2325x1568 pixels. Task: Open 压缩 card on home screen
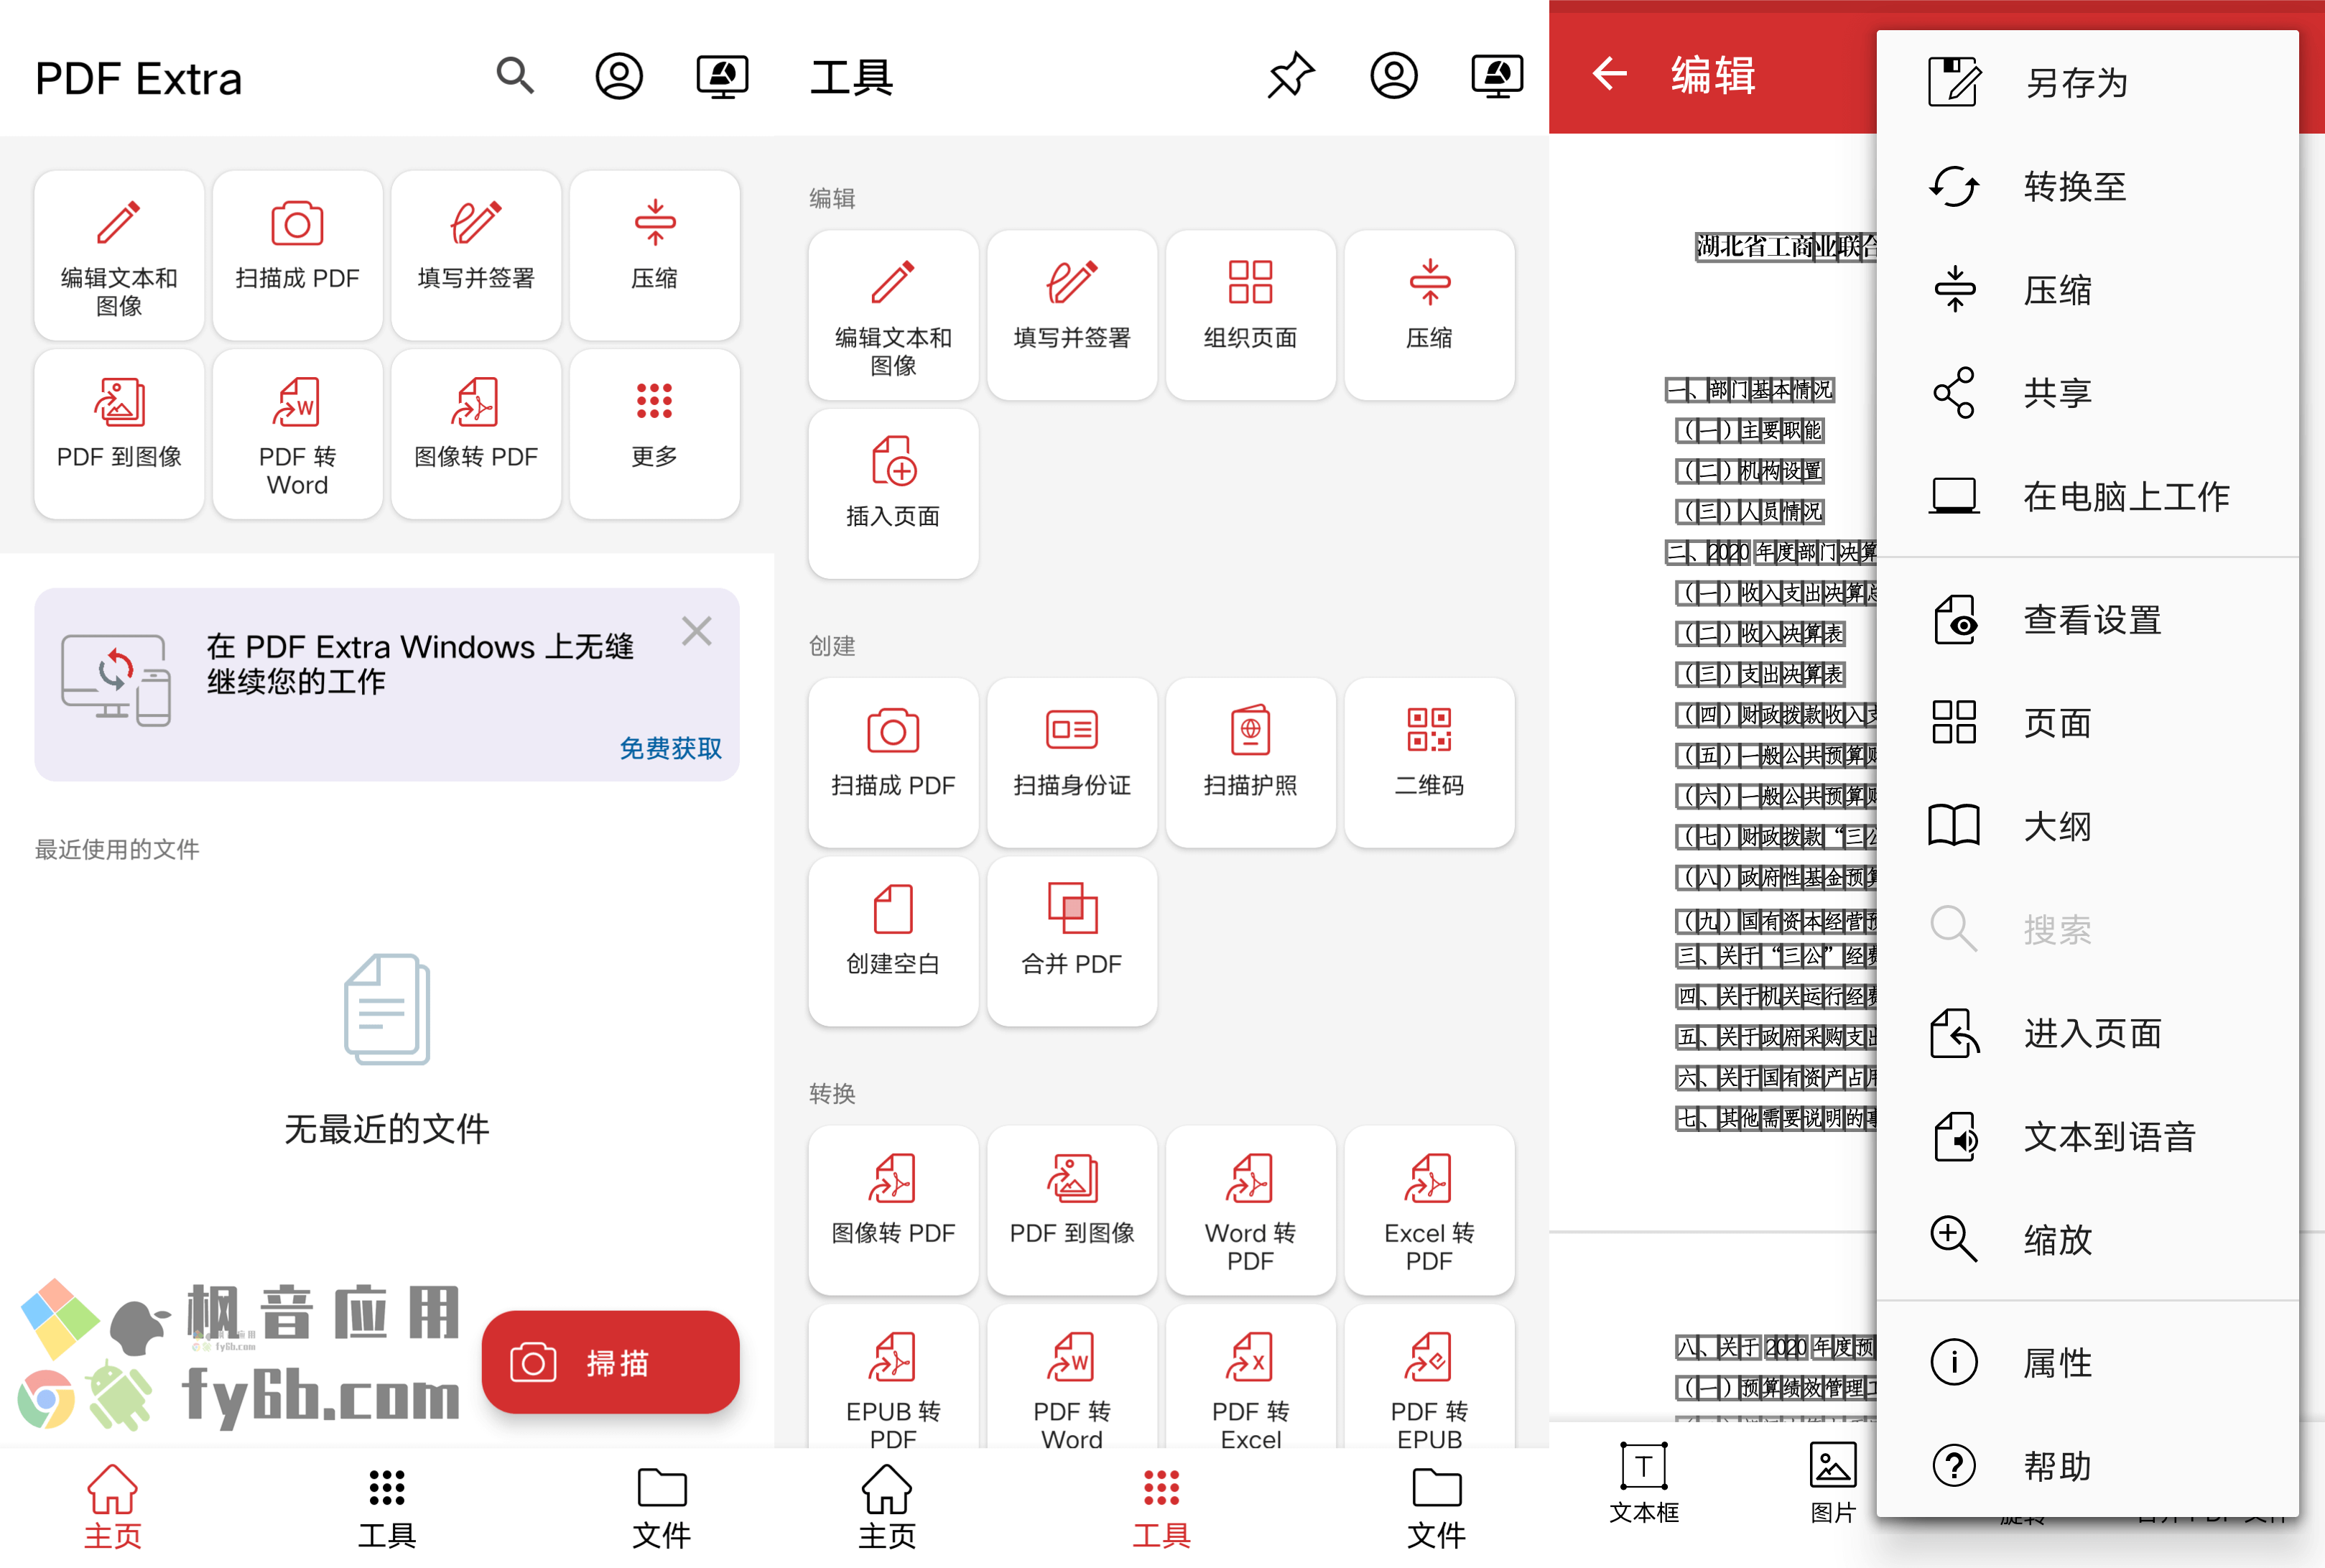[x=655, y=256]
